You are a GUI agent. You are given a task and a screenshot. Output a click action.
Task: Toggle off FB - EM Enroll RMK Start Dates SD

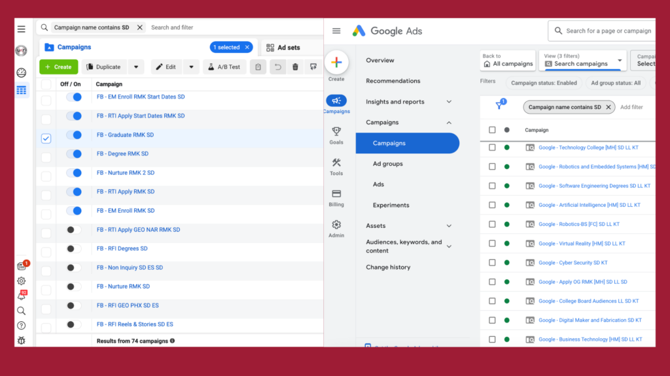74,97
